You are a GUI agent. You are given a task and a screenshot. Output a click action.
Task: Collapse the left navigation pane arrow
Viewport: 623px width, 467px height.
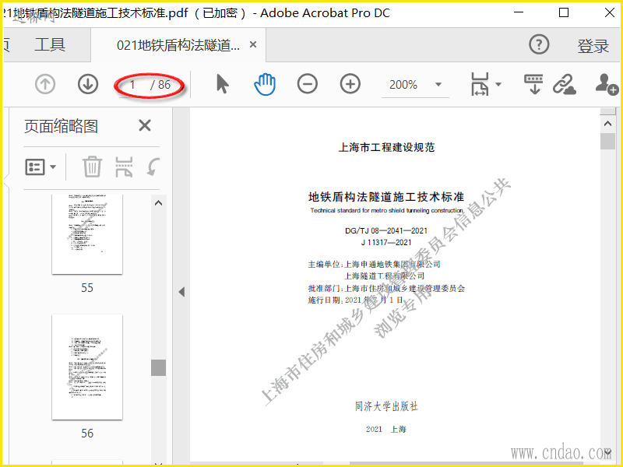click(181, 292)
